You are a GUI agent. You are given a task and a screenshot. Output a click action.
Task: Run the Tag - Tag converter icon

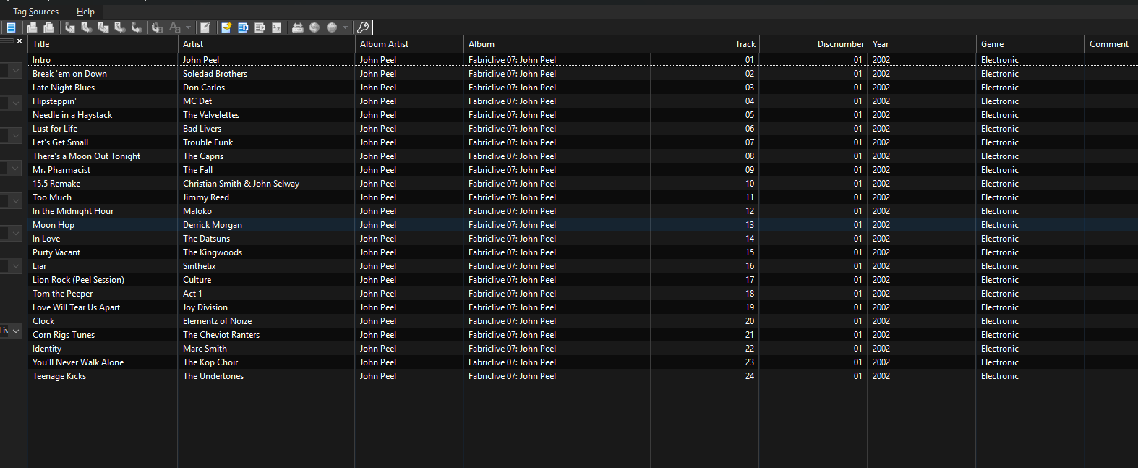point(137,27)
